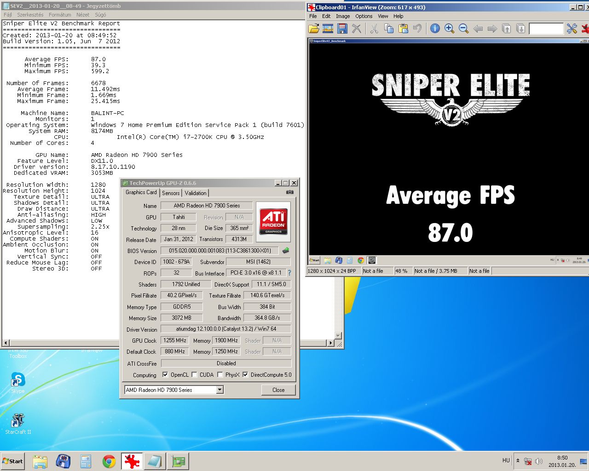Open the StarCraft II desktop shortcut
The width and height of the screenshot is (589, 471).
(17, 423)
